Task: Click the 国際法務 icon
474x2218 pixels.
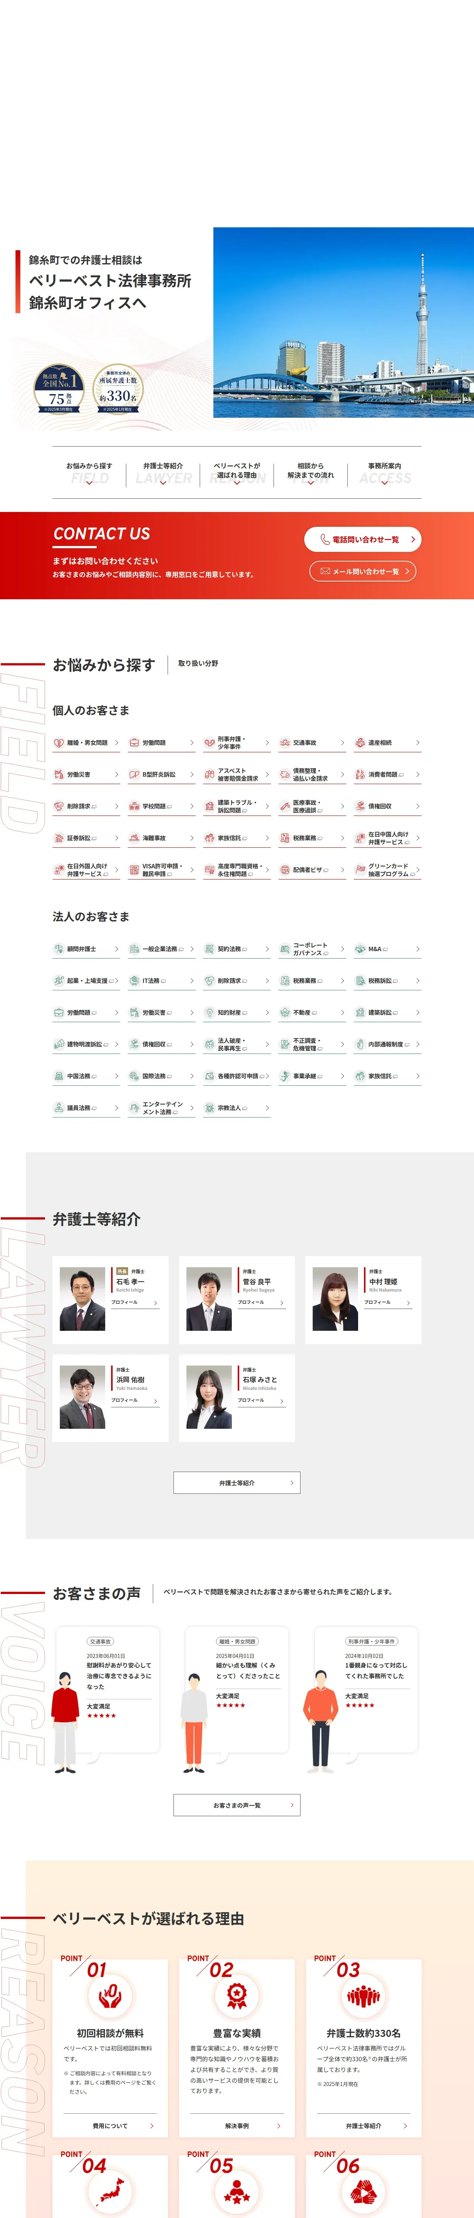Action: (x=134, y=1076)
